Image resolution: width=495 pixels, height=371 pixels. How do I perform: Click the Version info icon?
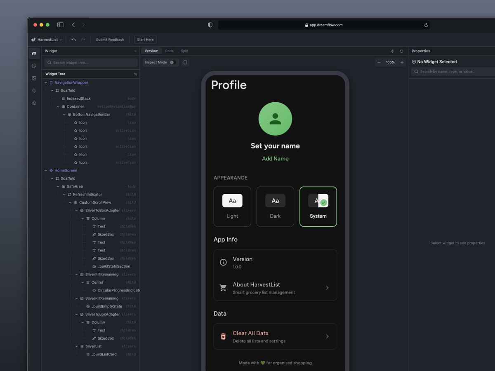223,262
